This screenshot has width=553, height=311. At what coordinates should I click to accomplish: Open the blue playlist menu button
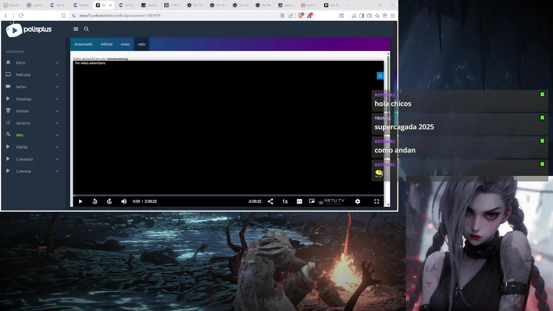(380, 76)
